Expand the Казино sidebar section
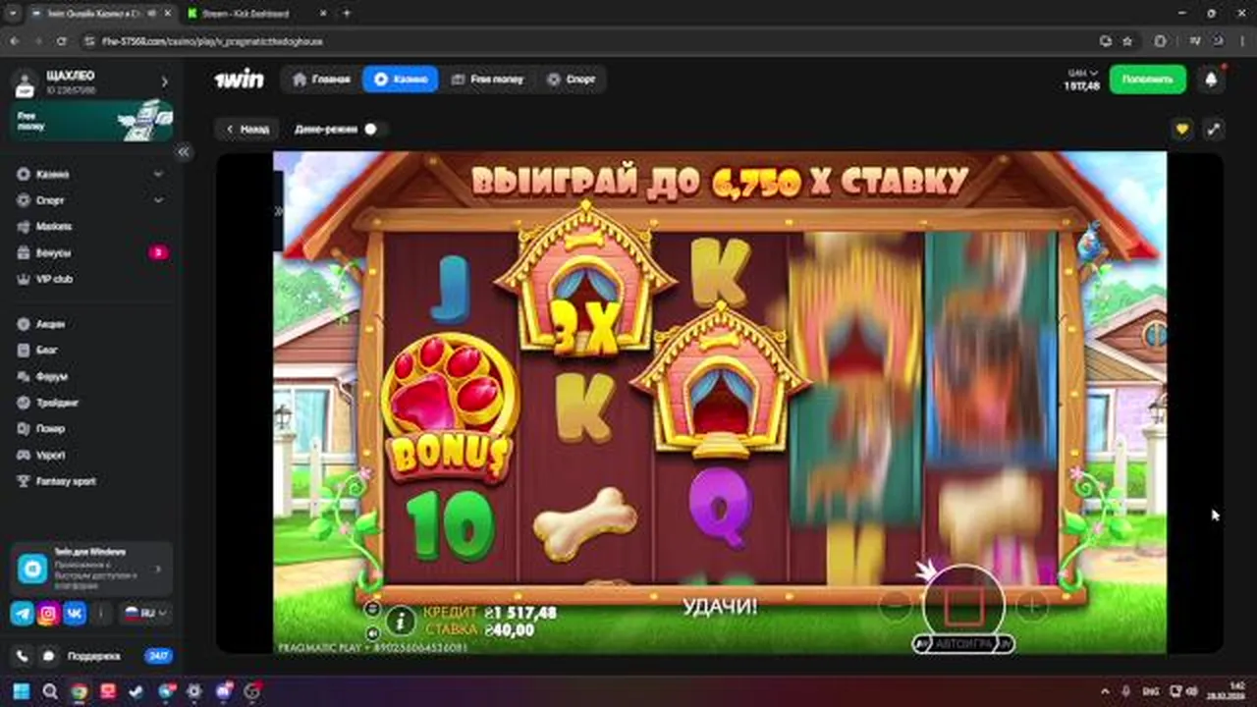 pyautogui.click(x=91, y=174)
